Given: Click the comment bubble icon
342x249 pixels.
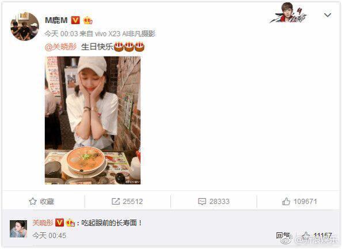Looking at the screenshot, I should [202, 201].
